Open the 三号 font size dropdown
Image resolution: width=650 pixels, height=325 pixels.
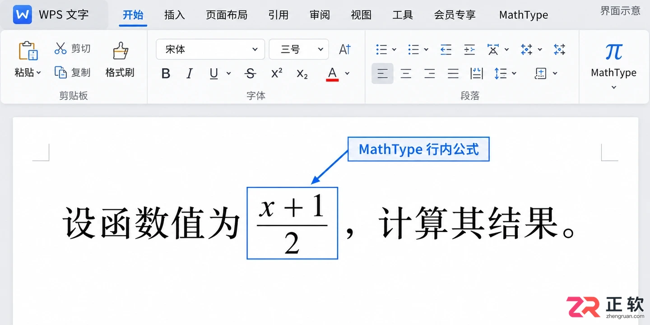point(299,49)
